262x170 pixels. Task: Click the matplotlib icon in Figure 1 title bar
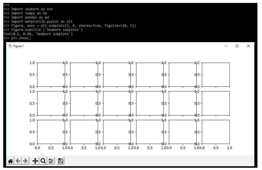pos(10,46)
